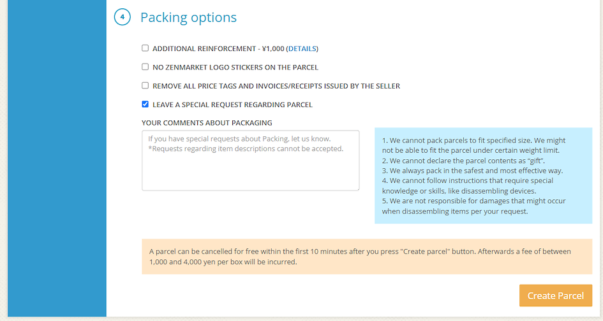The image size is (603, 321).
Task: Click the step 4 circle icon
Action: click(122, 17)
